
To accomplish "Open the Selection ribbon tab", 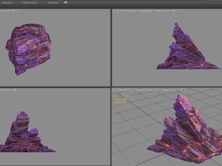I will tap(7, 3).
